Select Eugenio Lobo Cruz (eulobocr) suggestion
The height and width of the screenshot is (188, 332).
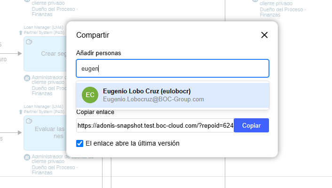(x=173, y=95)
